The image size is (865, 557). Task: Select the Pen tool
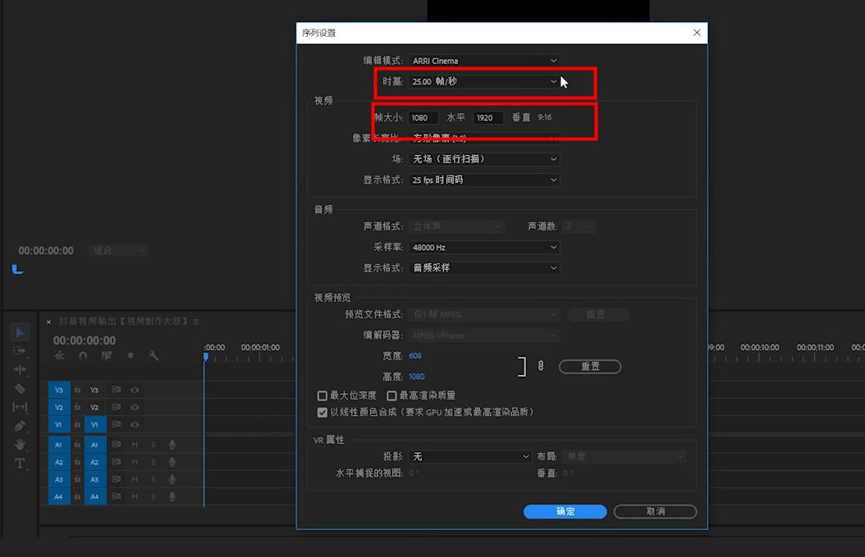tap(19, 424)
